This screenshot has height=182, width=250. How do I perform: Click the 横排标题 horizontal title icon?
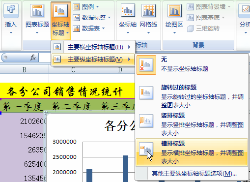click(146, 149)
